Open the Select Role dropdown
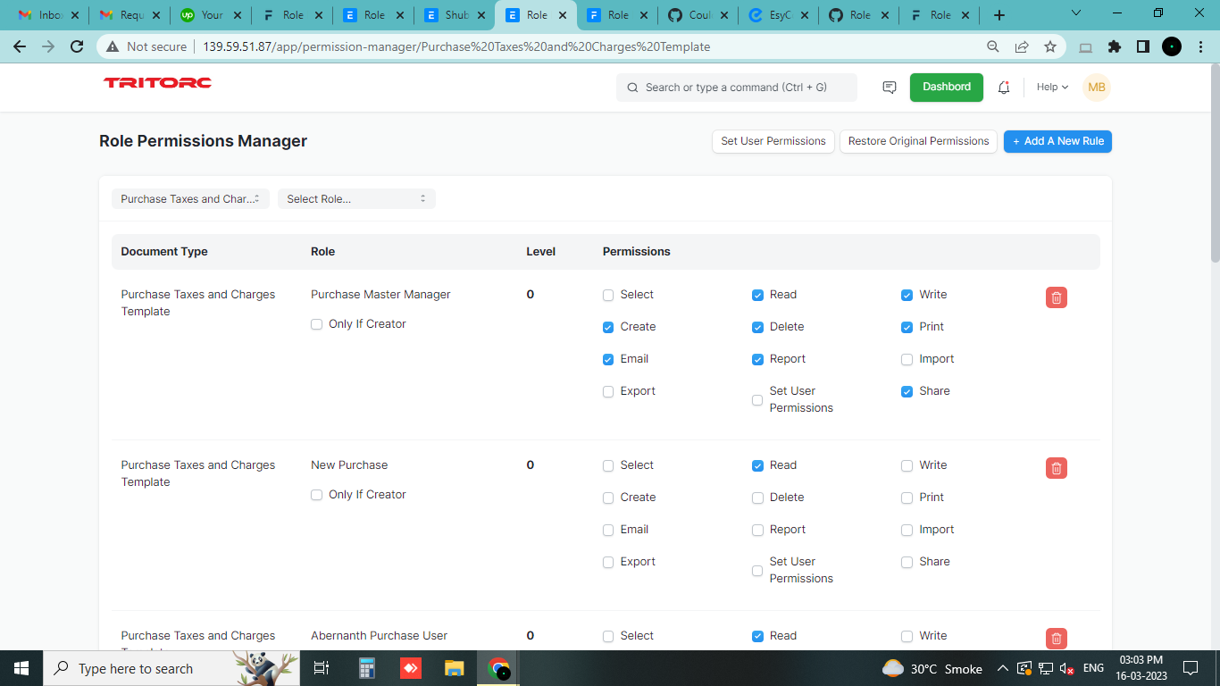 [x=356, y=198]
